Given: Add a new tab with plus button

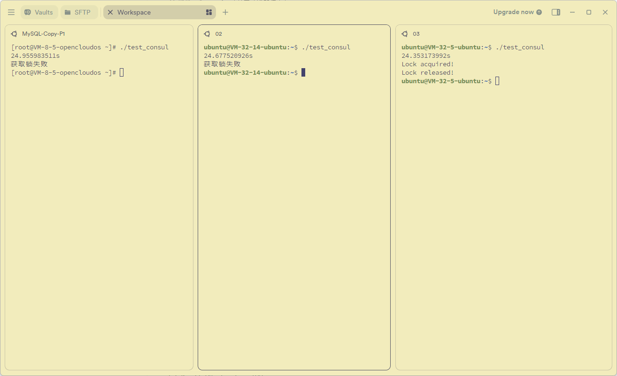Looking at the screenshot, I should 225,12.
